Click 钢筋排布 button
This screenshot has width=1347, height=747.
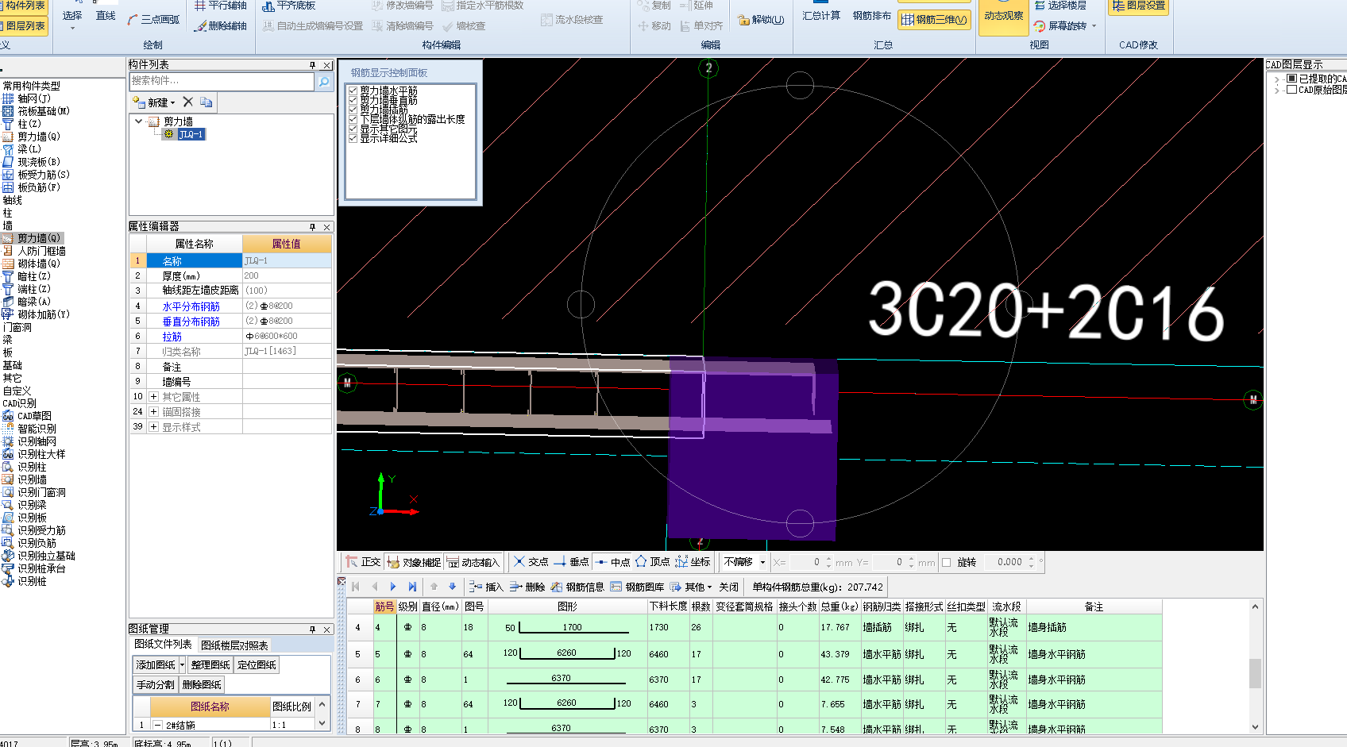(871, 15)
